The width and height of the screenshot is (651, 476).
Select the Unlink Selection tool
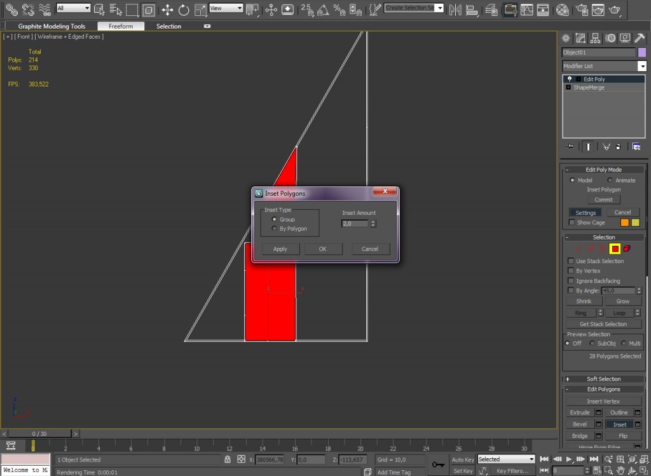(28, 9)
